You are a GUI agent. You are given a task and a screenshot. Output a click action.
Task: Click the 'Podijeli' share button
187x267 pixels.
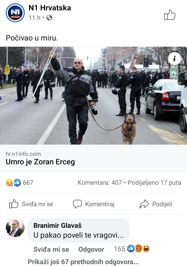tap(156, 204)
